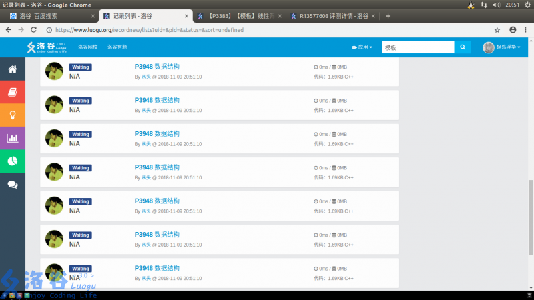Expand the 应用 dropdown menu
The height and width of the screenshot is (300, 534).
tap(362, 47)
